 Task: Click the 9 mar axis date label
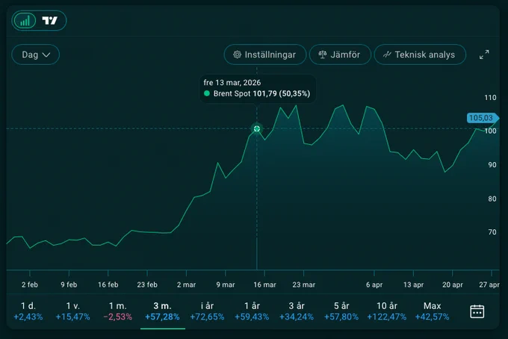coord(226,284)
